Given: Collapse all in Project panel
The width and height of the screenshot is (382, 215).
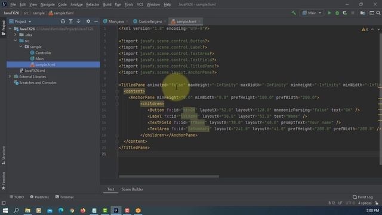Looking at the screenshot, I should coord(78,21).
